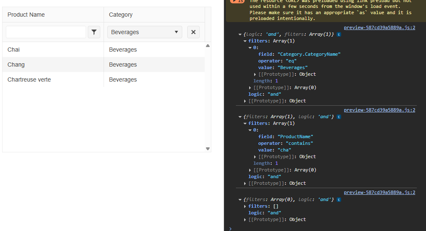The height and width of the screenshot is (231, 426).
Task: Click info icon beside the ProductName filter log header
Action: 339,117
